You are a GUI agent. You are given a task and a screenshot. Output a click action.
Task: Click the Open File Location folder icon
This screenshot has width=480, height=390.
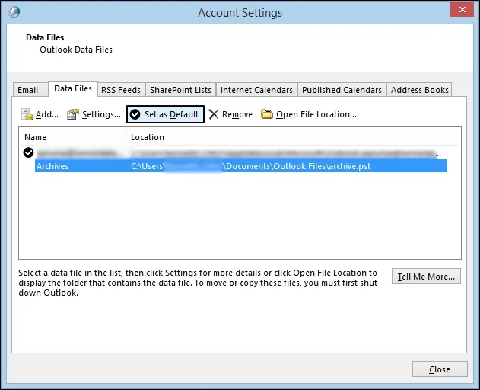[267, 114]
